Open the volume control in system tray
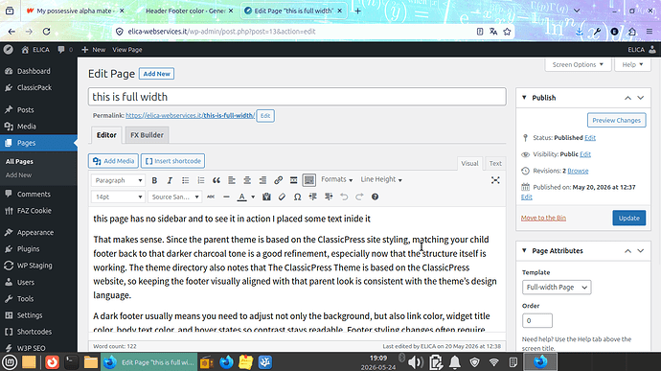This screenshot has height=371, width=661. point(415,362)
